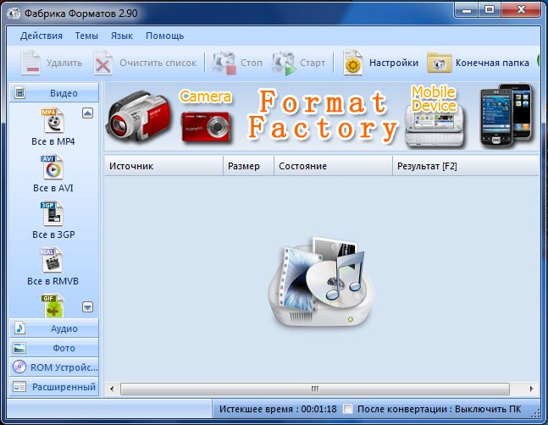Pick the "Все в 3GP" conversion icon
Image resolution: width=548 pixels, height=425 pixels.
coord(53,213)
